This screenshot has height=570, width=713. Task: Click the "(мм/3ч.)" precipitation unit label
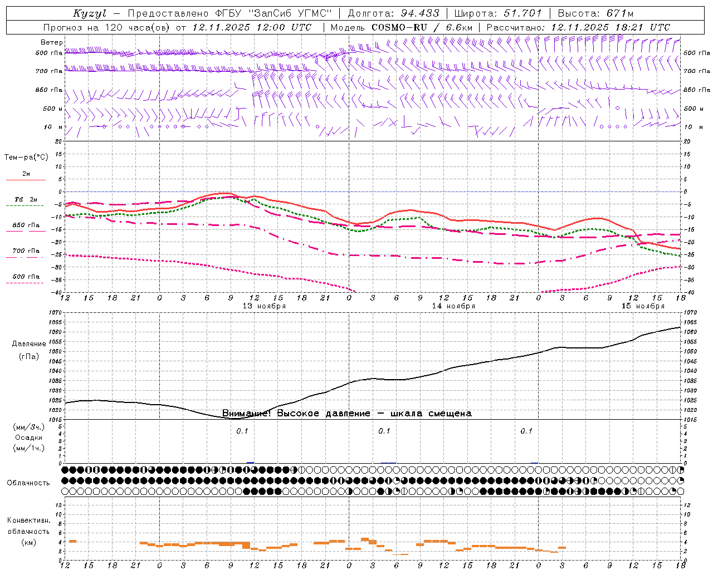(29, 427)
